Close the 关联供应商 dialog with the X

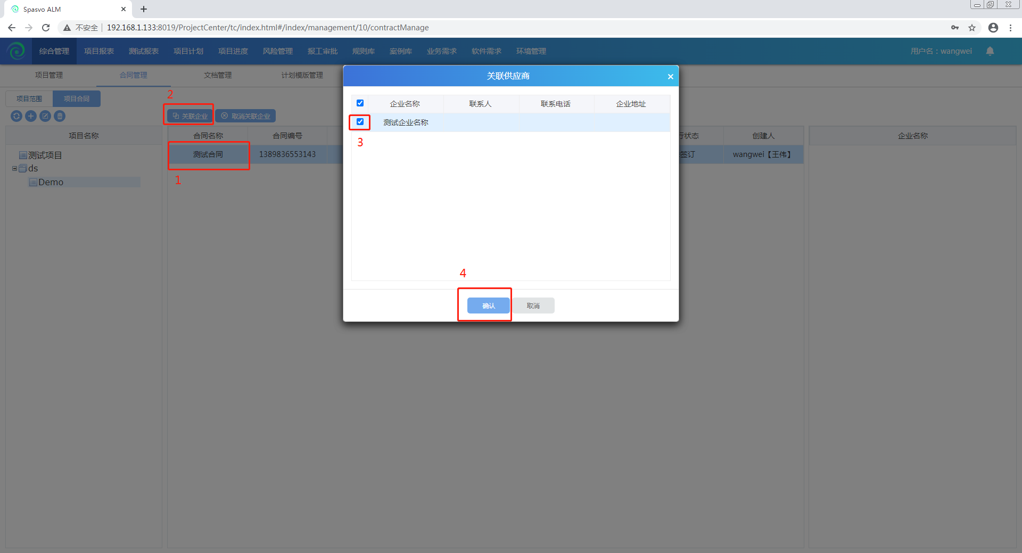(670, 77)
